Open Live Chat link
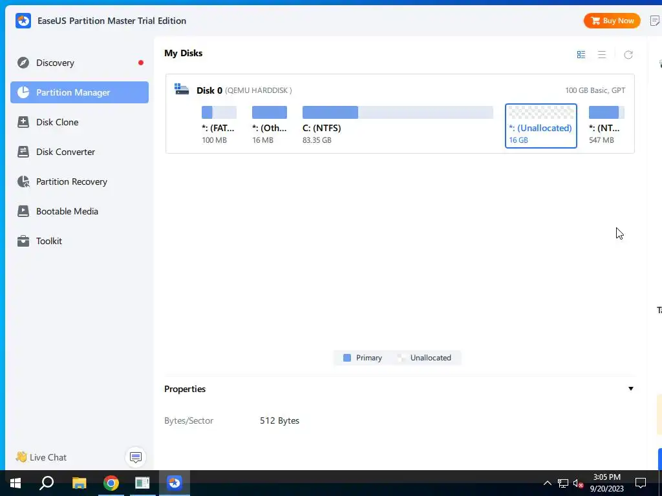The width and height of the screenshot is (662, 496). click(x=41, y=457)
